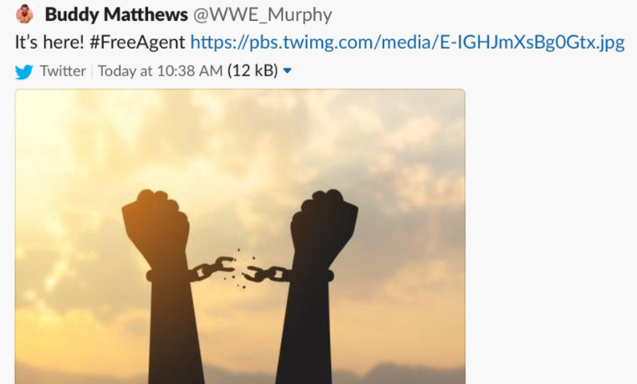Click the divider between Twitter and the timestamp
Image resolution: width=637 pixels, height=384 pixels.
click(92, 71)
